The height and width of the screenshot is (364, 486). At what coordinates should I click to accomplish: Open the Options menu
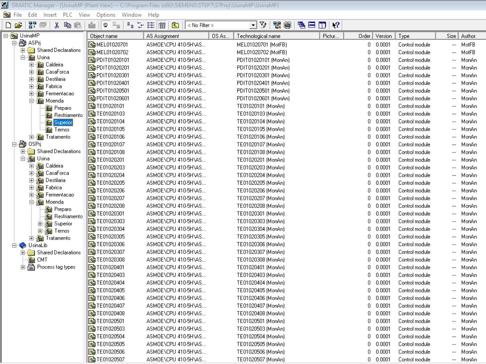106,15
